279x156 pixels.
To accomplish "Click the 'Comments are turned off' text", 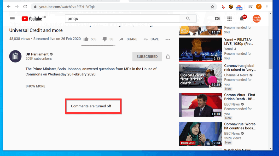I will coord(91,106).
